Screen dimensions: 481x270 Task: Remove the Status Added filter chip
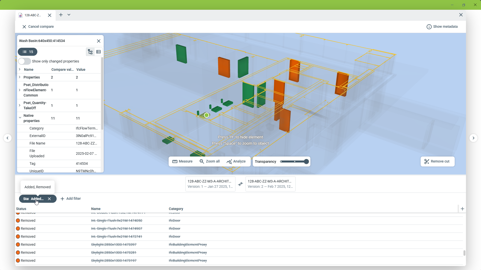pyautogui.click(x=49, y=199)
